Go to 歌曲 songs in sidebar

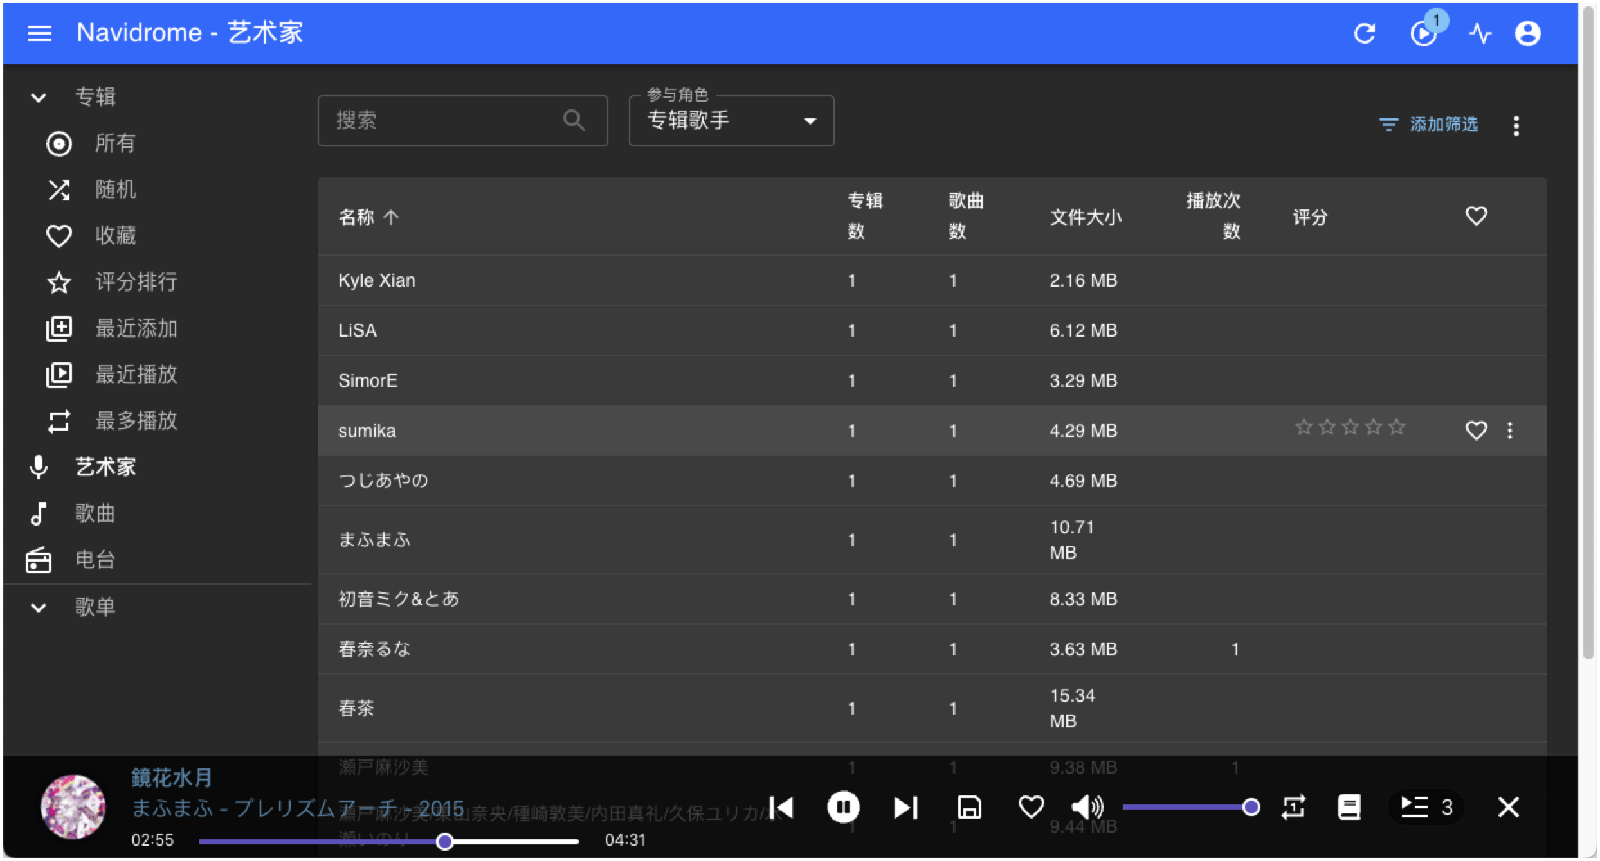coord(95,513)
